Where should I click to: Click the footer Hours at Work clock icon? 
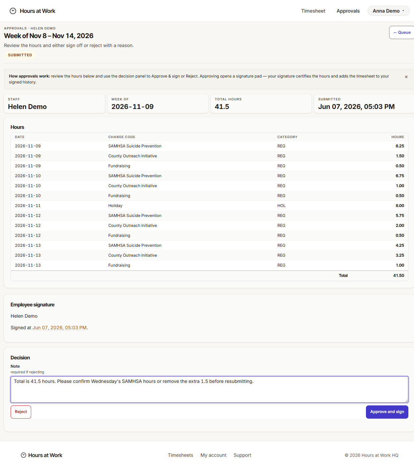[x=24, y=455]
